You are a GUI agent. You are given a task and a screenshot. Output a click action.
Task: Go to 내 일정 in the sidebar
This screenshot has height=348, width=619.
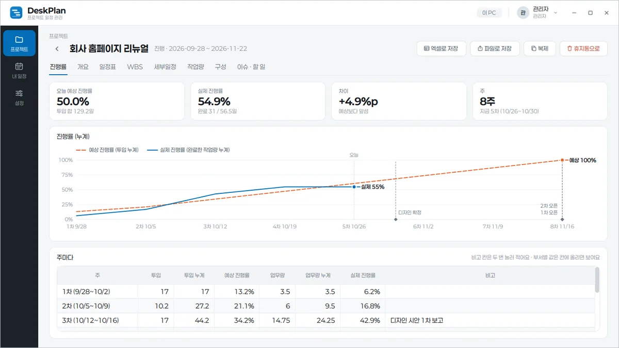coord(19,71)
